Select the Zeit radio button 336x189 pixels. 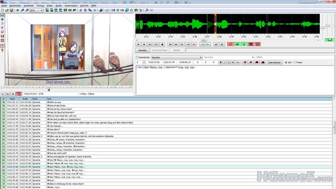pyautogui.click(x=286, y=62)
